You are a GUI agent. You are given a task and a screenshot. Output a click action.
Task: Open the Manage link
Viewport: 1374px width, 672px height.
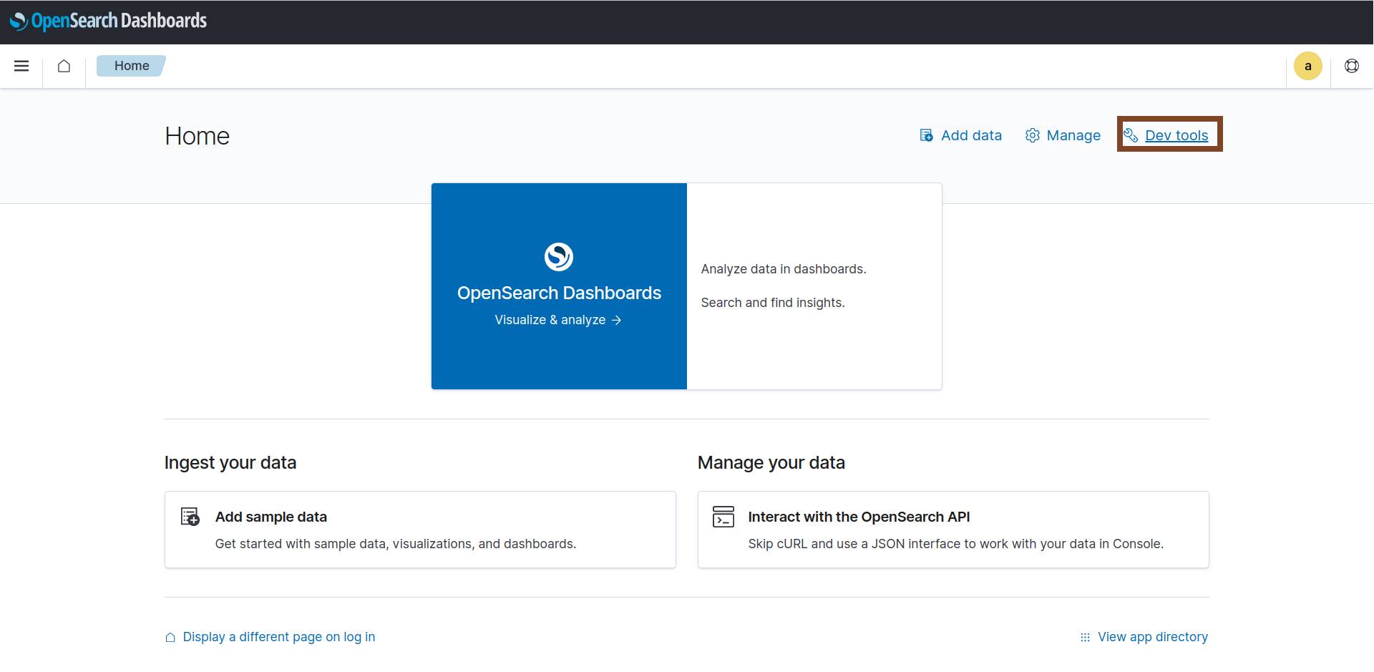click(1073, 135)
